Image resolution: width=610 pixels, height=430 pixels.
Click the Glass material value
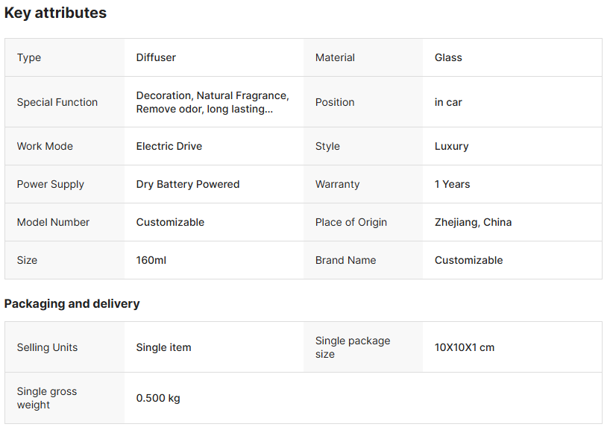pos(448,57)
